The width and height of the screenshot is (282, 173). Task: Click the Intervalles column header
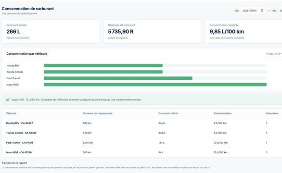(272, 113)
